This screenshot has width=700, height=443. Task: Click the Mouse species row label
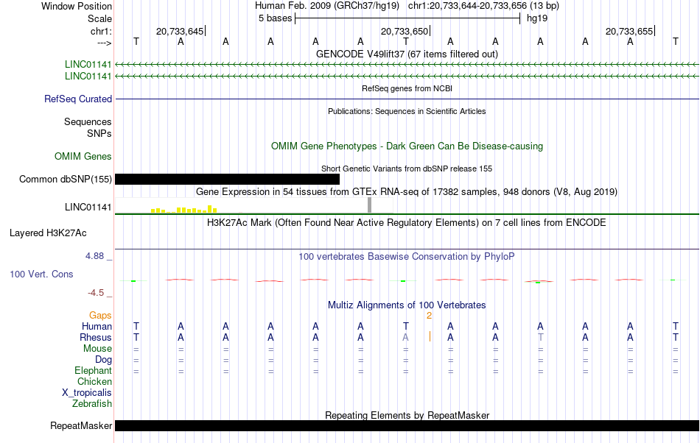coord(97,349)
